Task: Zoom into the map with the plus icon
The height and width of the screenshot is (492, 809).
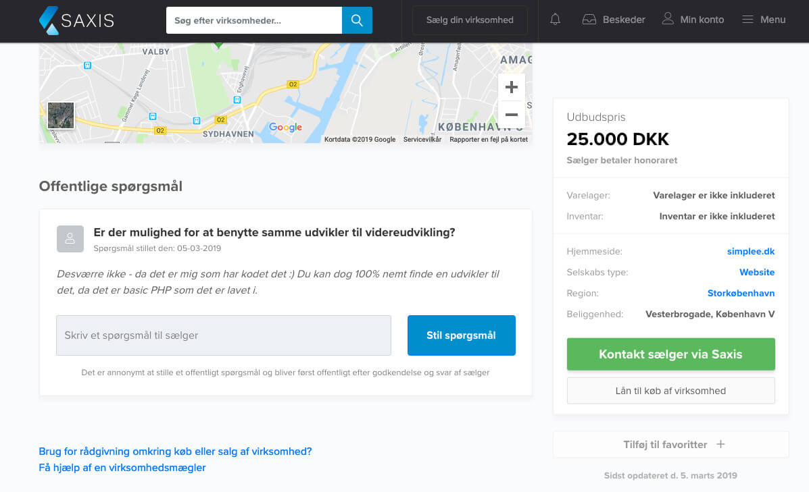Action: (x=512, y=86)
